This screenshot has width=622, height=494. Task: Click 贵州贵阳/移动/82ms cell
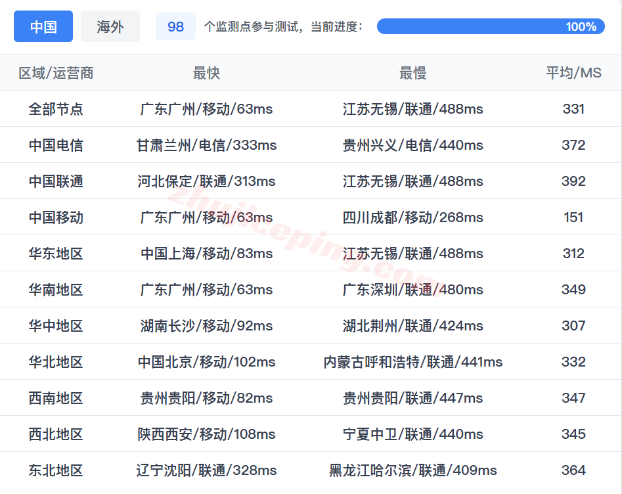click(206, 397)
